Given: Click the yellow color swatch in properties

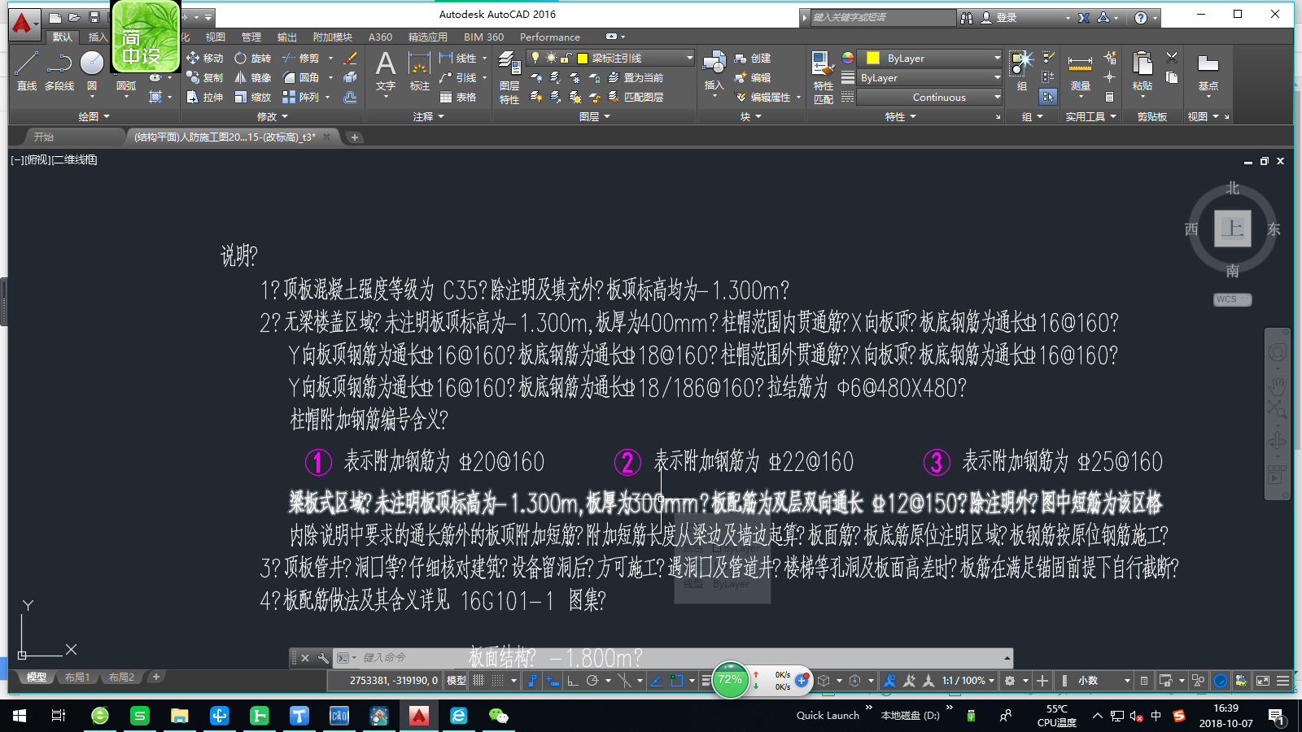Looking at the screenshot, I should (x=873, y=58).
